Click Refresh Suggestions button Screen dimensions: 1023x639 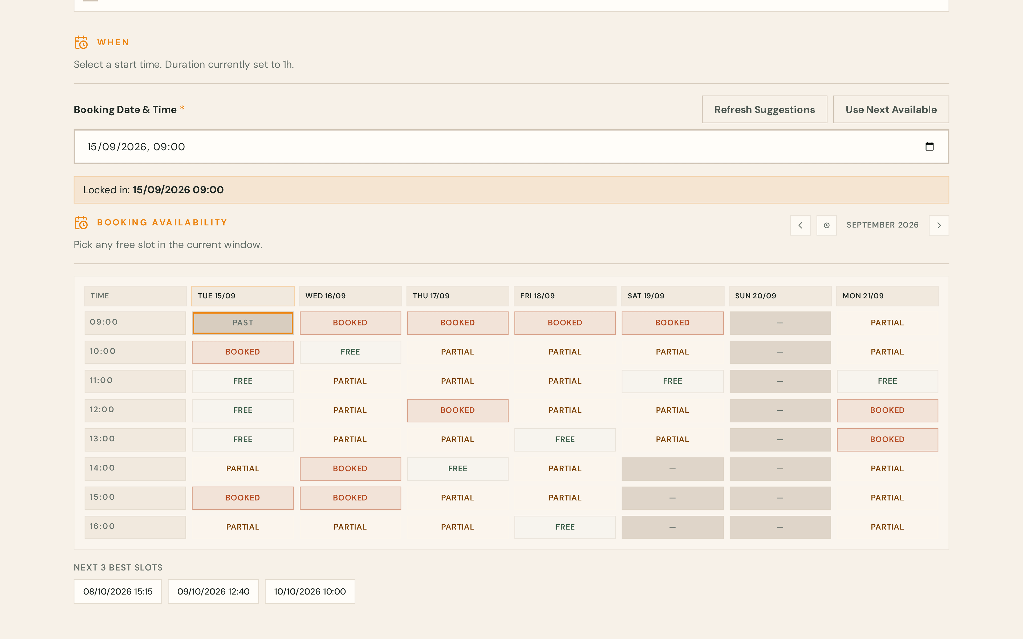pyautogui.click(x=764, y=109)
